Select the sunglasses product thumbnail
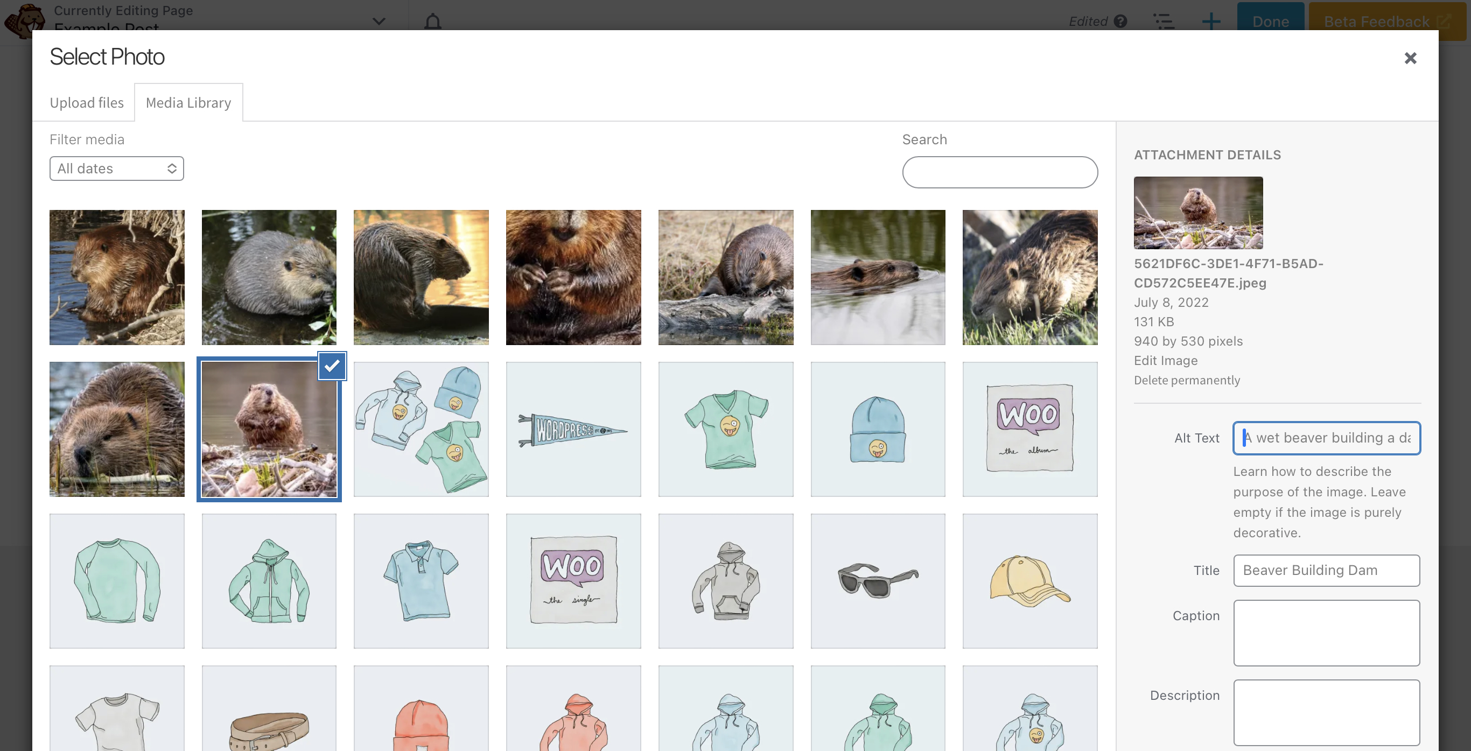The width and height of the screenshot is (1471, 751). [x=878, y=581]
